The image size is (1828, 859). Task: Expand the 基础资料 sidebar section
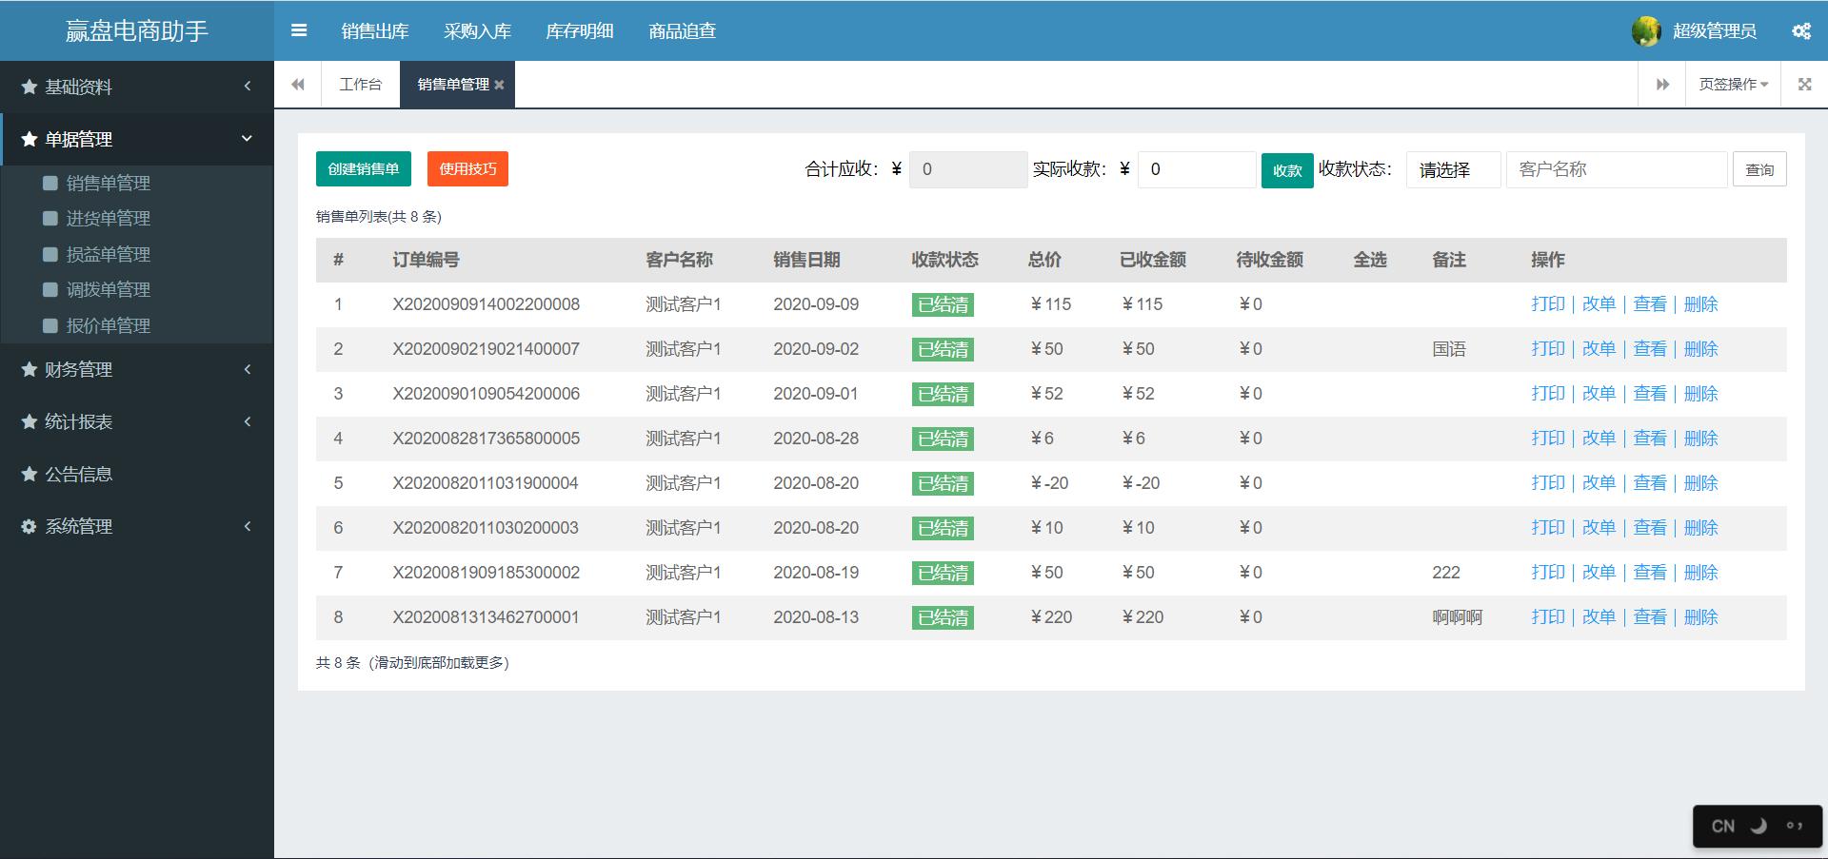point(137,88)
